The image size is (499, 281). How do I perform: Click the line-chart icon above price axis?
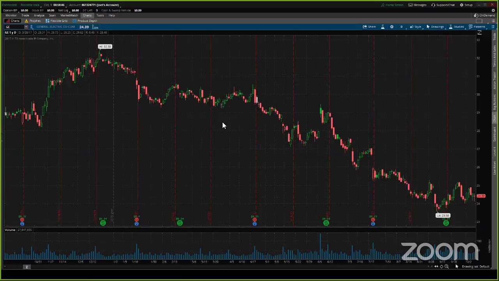click(x=480, y=33)
